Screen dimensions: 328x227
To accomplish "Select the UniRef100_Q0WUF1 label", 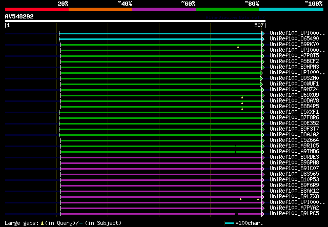I will click(294, 84).
